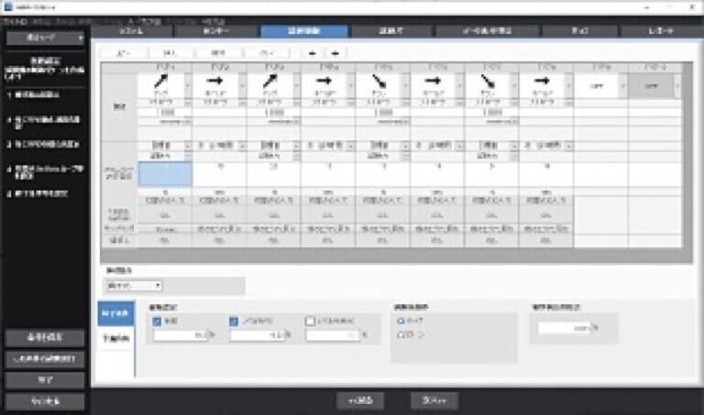Select the horizontal arrow icon in step 4
The image size is (704, 415).
[x=324, y=82]
